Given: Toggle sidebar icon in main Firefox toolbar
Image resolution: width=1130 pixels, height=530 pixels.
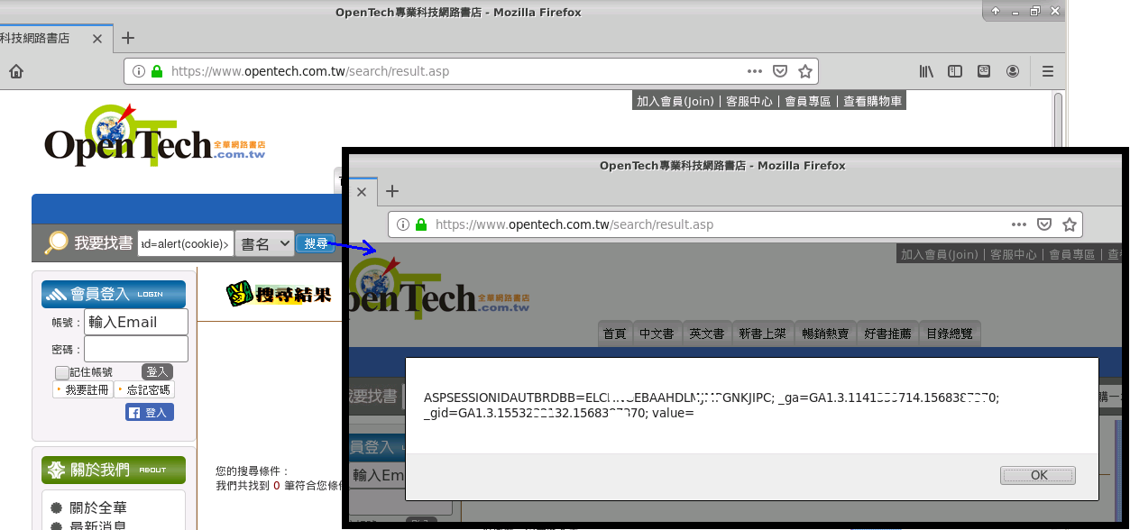Looking at the screenshot, I should 955,71.
